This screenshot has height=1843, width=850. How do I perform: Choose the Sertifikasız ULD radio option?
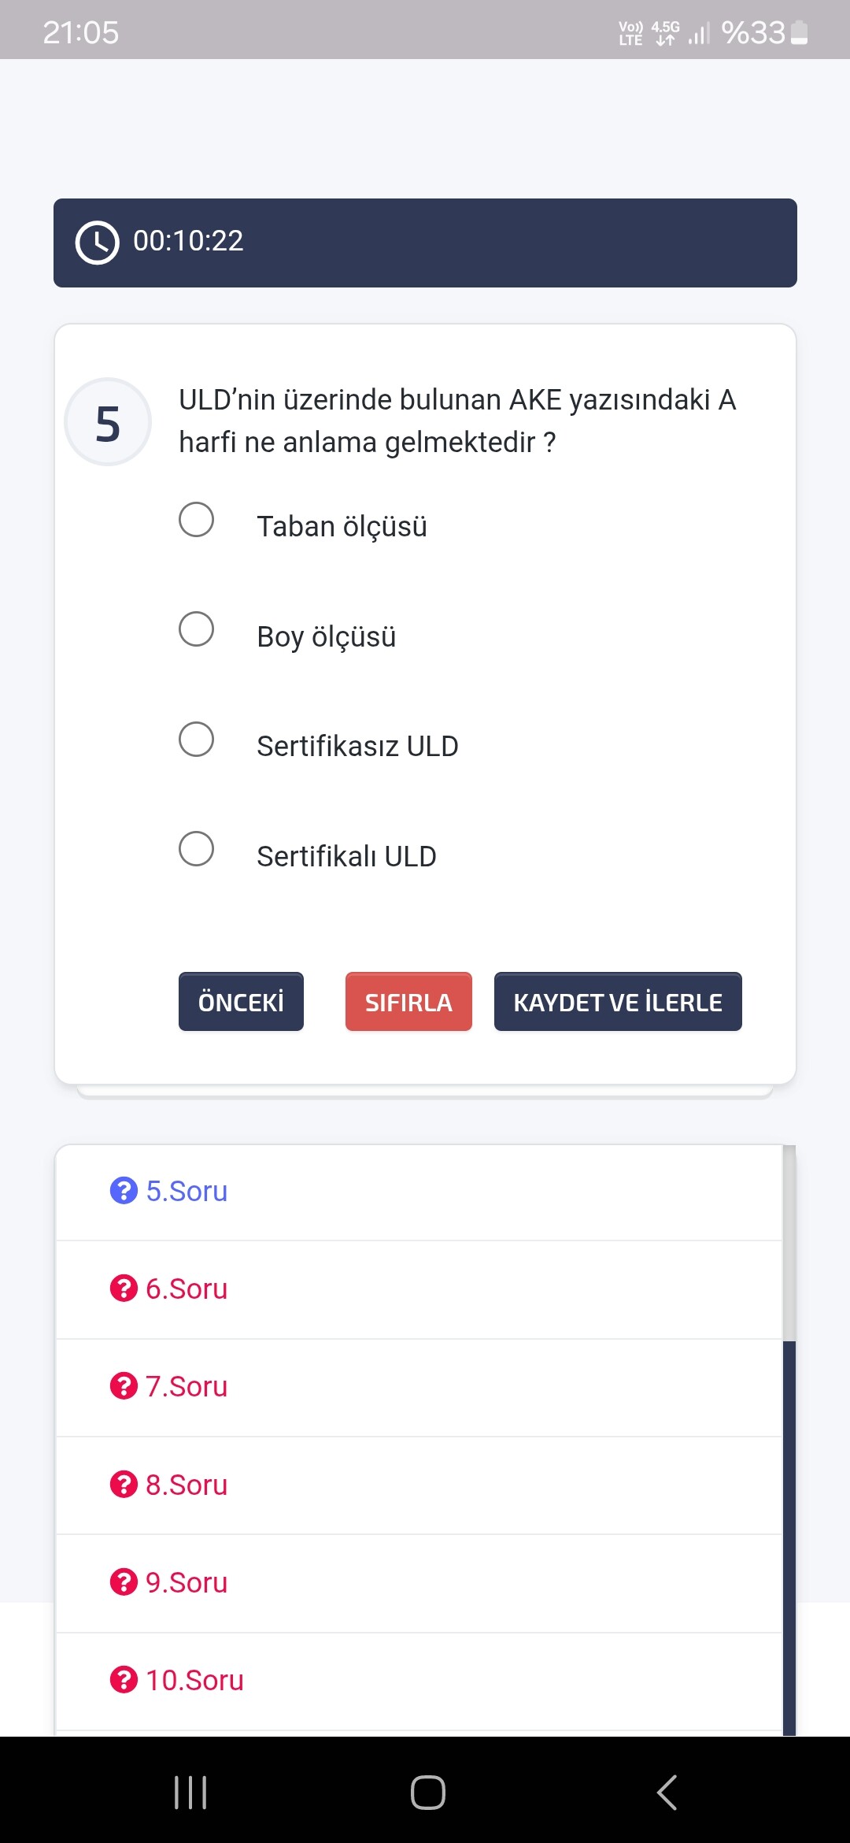pyautogui.click(x=196, y=740)
